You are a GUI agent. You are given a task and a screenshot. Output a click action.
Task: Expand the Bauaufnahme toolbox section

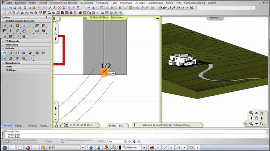tap(3, 63)
